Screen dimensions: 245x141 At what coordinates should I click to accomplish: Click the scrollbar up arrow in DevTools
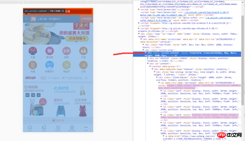(x=243, y=2)
